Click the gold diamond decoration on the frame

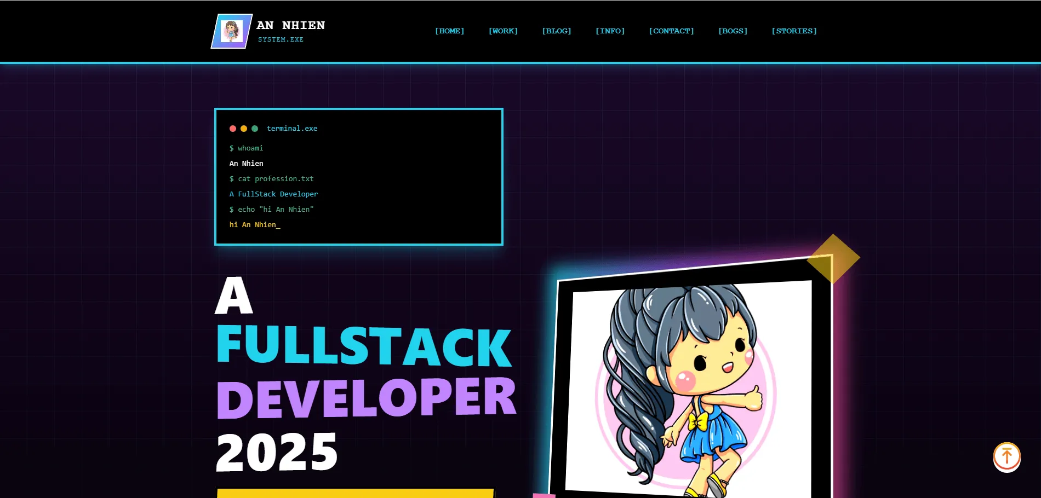pyautogui.click(x=833, y=258)
